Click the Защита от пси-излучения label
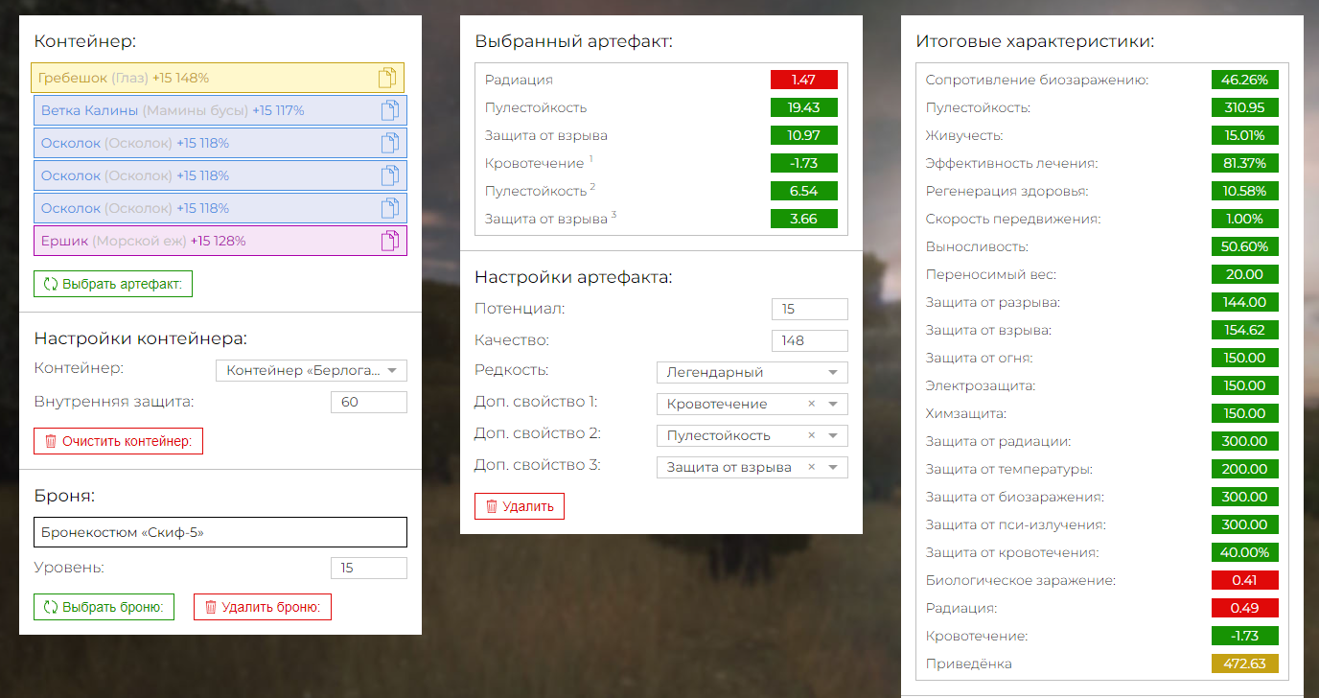Screen dimensions: 1319x698 pyautogui.click(x=1015, y=524)
